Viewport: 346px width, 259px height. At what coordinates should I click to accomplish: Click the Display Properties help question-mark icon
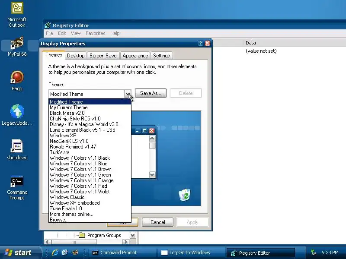pyautogui.click(x=200, y=43)
